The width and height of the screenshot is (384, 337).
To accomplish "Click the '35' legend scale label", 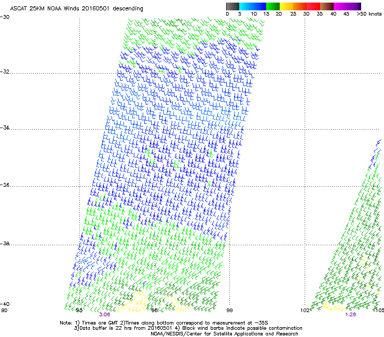I will (320, 14).
